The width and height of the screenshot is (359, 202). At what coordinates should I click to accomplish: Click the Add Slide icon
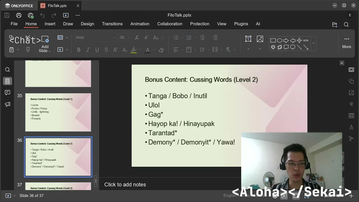(45, 39)
